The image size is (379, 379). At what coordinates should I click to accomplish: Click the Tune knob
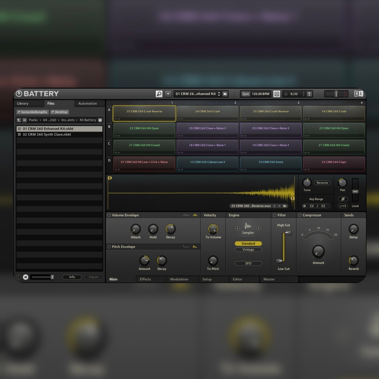[307, 183]
